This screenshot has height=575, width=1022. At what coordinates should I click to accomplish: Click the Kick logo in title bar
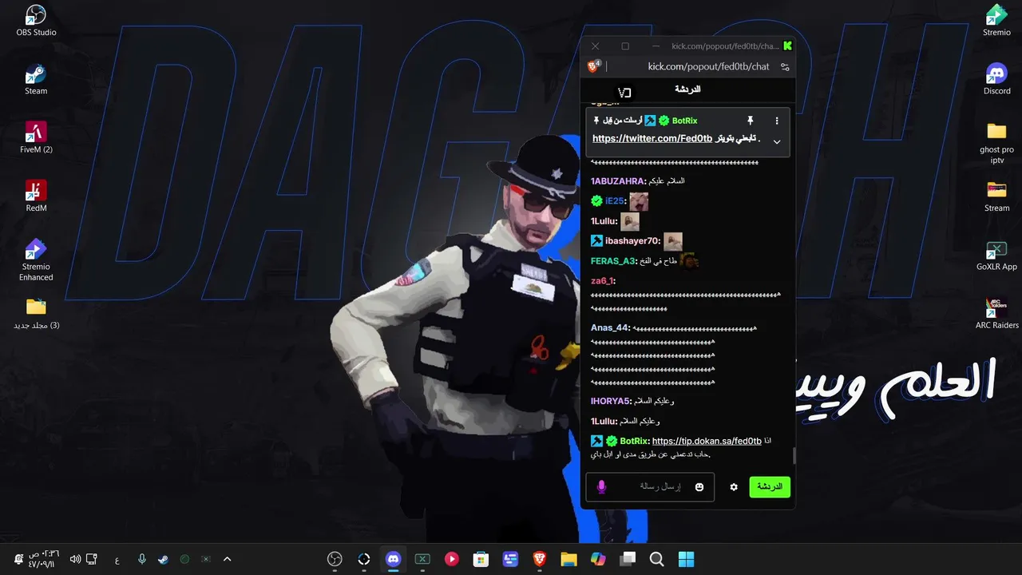click(x=787, y=46)
